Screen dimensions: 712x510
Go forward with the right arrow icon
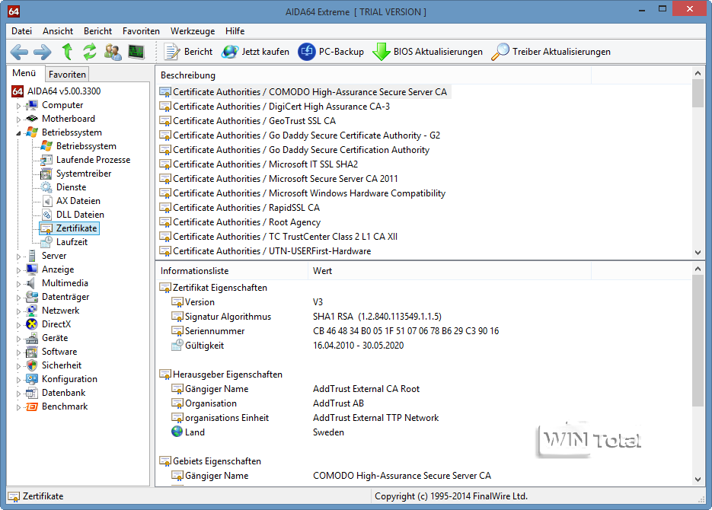pos(43,52)
